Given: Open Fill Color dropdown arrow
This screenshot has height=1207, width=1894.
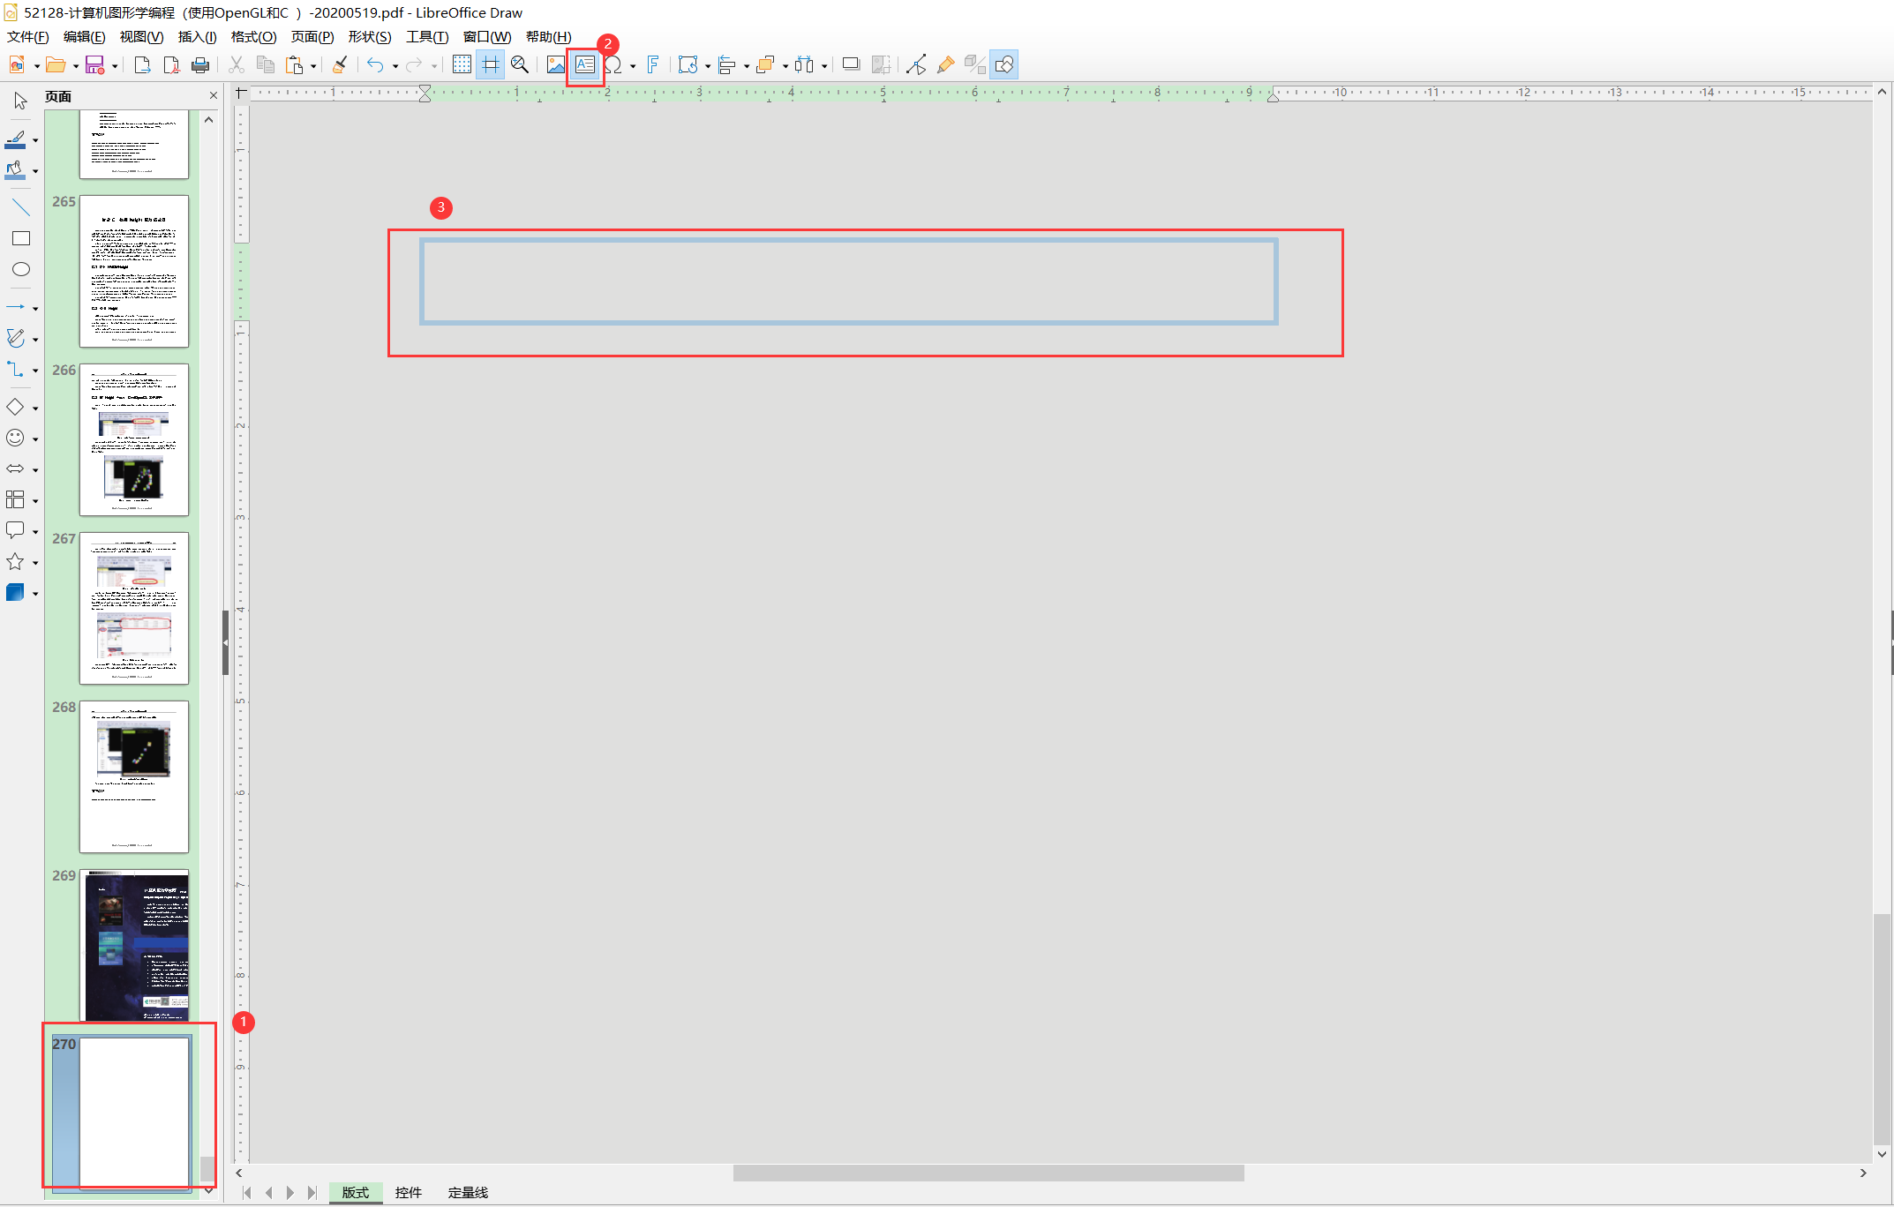Looking at the screenshot, I should coord(35,171).
